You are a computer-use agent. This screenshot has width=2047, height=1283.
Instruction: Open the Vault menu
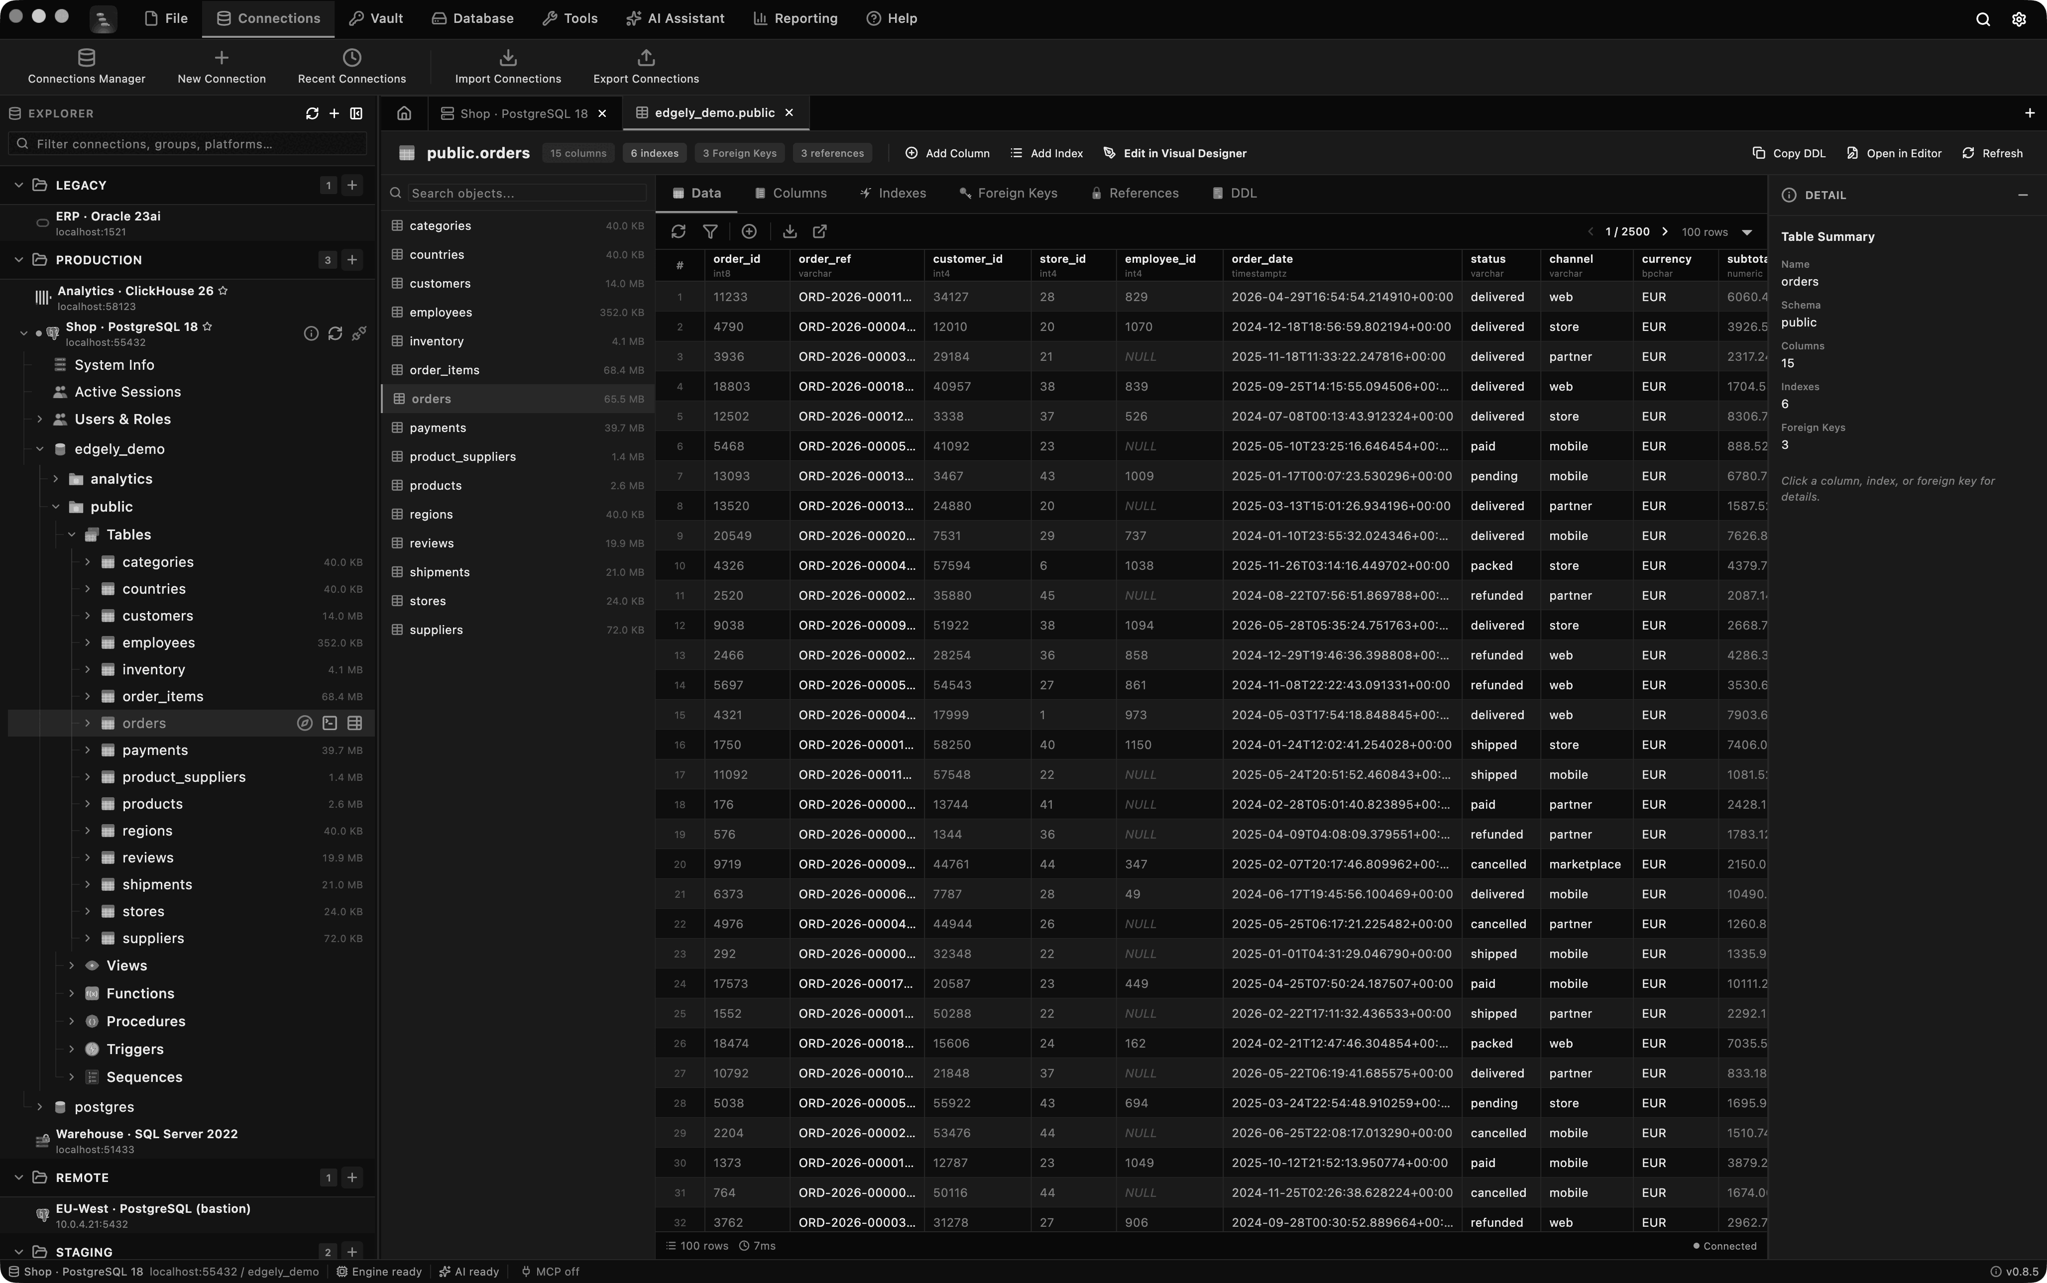[376, 19]
